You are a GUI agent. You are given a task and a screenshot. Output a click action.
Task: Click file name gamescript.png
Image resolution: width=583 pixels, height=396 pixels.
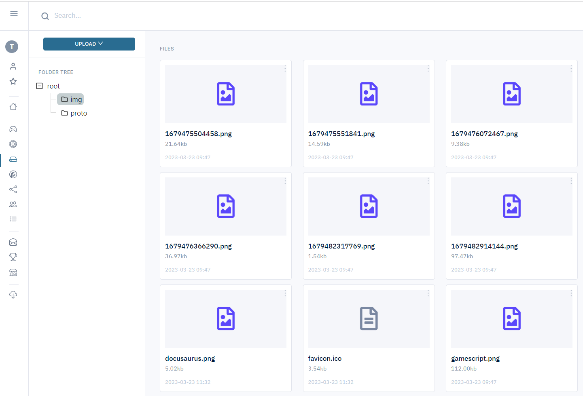[475, 358]
